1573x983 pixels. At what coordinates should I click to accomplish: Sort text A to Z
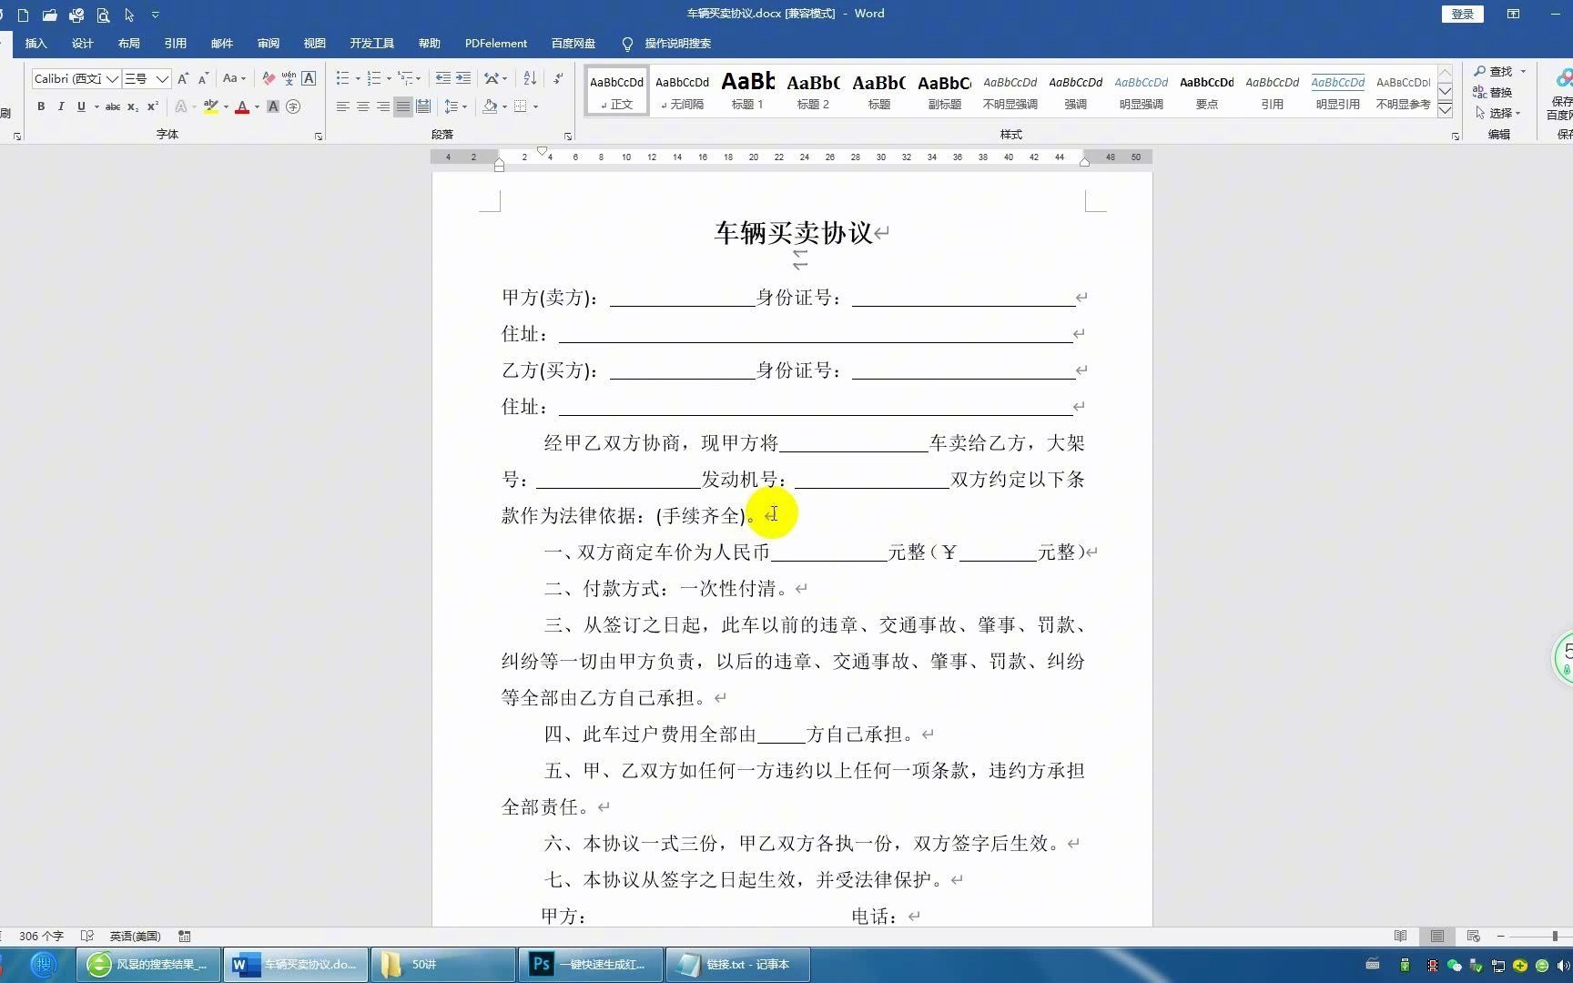tap(530, 78)
